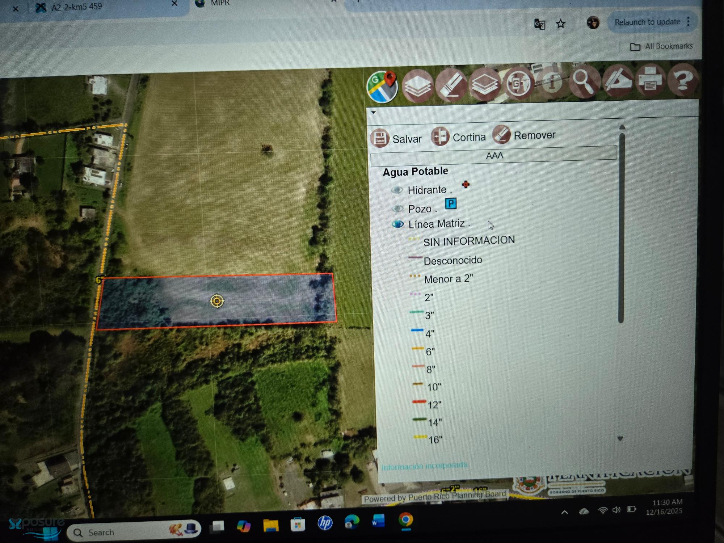
Task: Open Chrome three-dot menu
Action: [688, 21]
